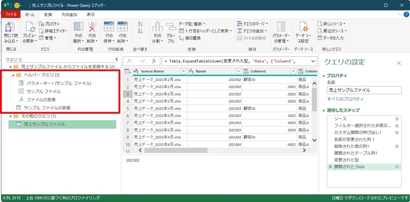
Task: Confirm the formula with the checkmark
Action: click(142, 61)
